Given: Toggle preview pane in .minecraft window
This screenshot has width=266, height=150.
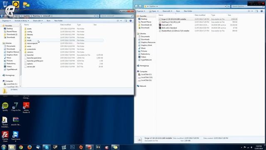Looking at the screenshot, I should pyautogui.click(x=126, y=21).
